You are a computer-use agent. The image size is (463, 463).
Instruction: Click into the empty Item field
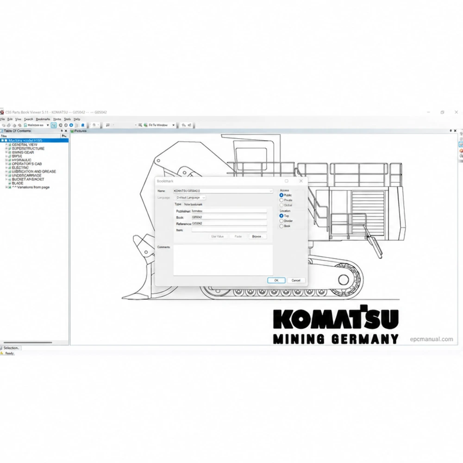point(229,230)
